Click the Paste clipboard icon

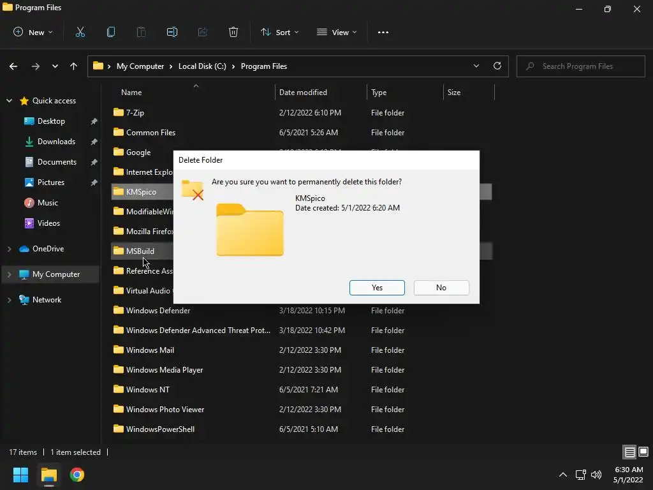[141, 32]
